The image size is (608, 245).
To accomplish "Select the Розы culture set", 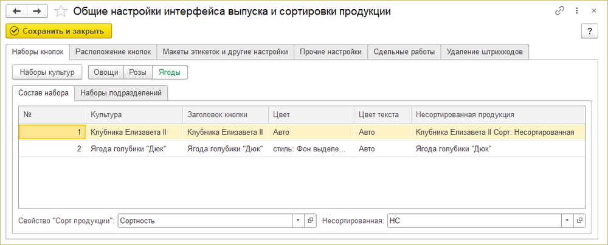I will point(137,72).
